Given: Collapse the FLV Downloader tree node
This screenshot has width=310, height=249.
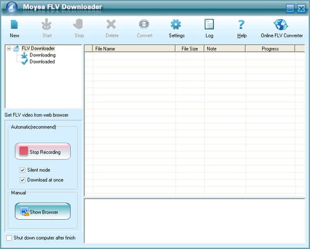Looking at the screenshot, I should (9, 48).
